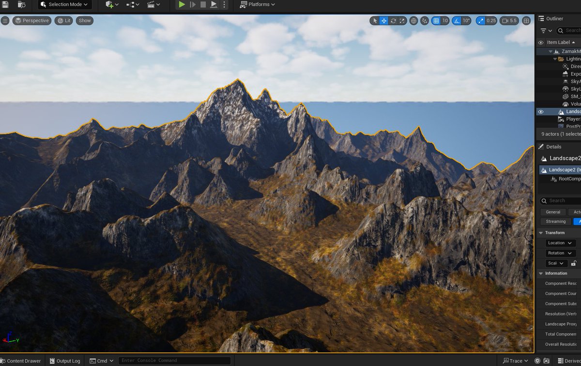Screen dimensions: 581x366
Task: Adjust camera speed 5.5
Action: [x=509, y=21]
